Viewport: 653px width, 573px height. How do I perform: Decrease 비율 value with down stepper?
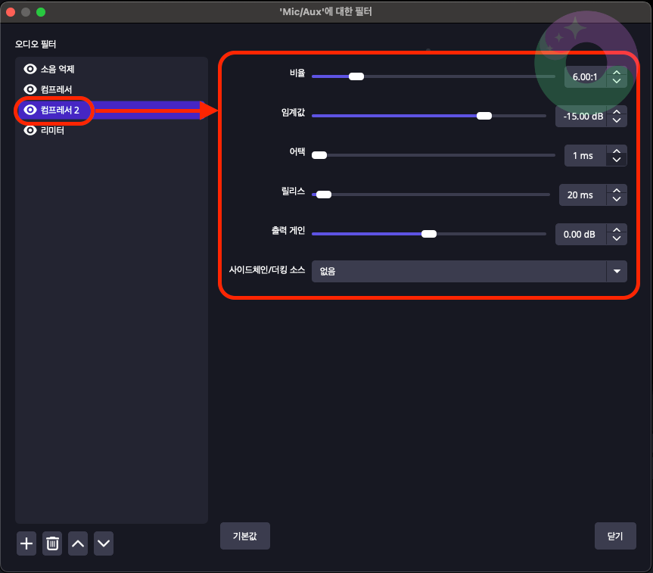tap(617, 81)
